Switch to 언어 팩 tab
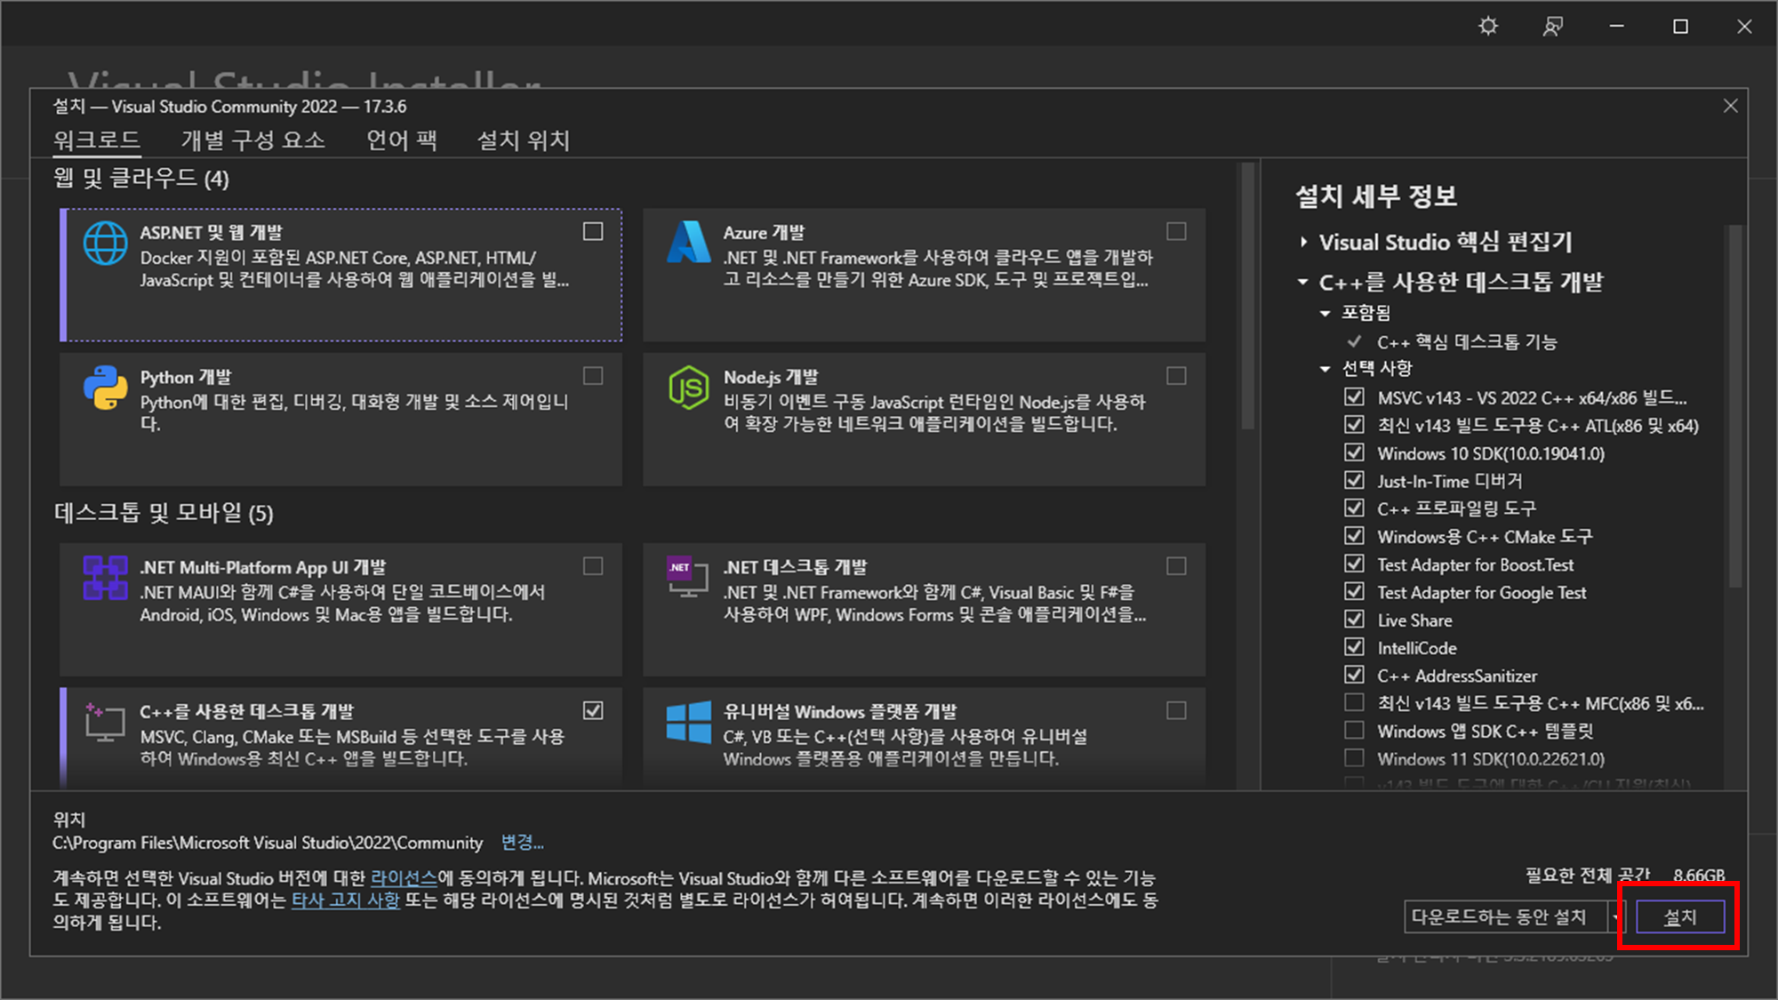The height and width of the screenshot is (1000, 1778). (x=402, y=140)
